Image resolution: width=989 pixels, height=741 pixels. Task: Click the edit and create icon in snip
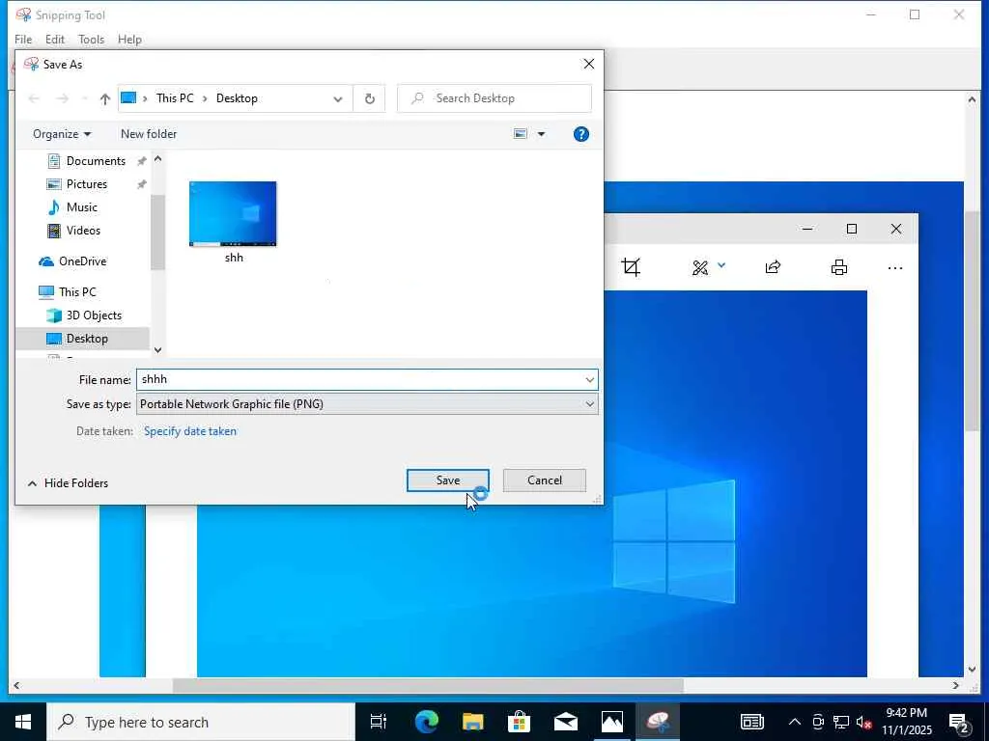(x=700, y=268)
